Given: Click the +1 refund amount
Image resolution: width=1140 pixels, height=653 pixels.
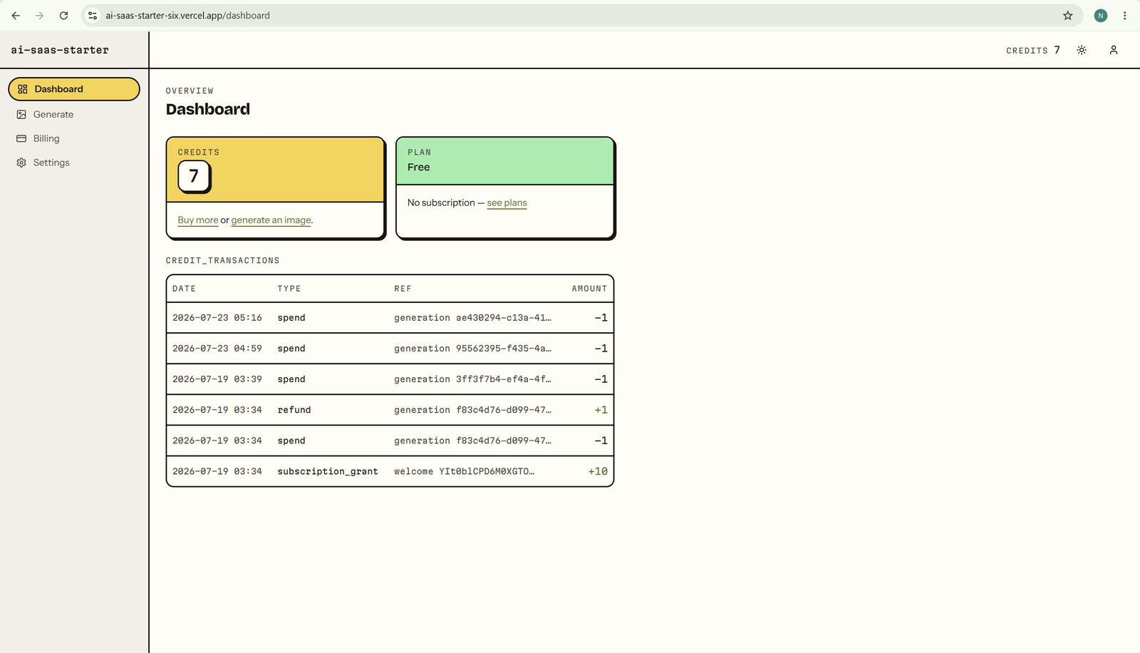Looking at the screenshot, I should (601, 410).
